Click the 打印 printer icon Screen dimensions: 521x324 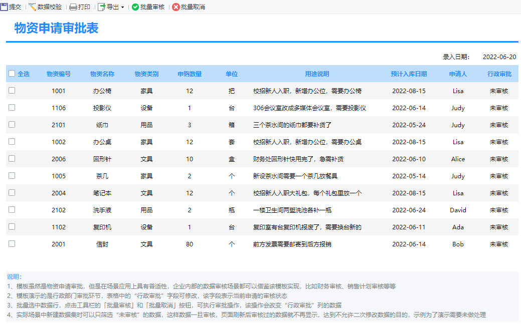pyautogui.click(x=73, y=7)
